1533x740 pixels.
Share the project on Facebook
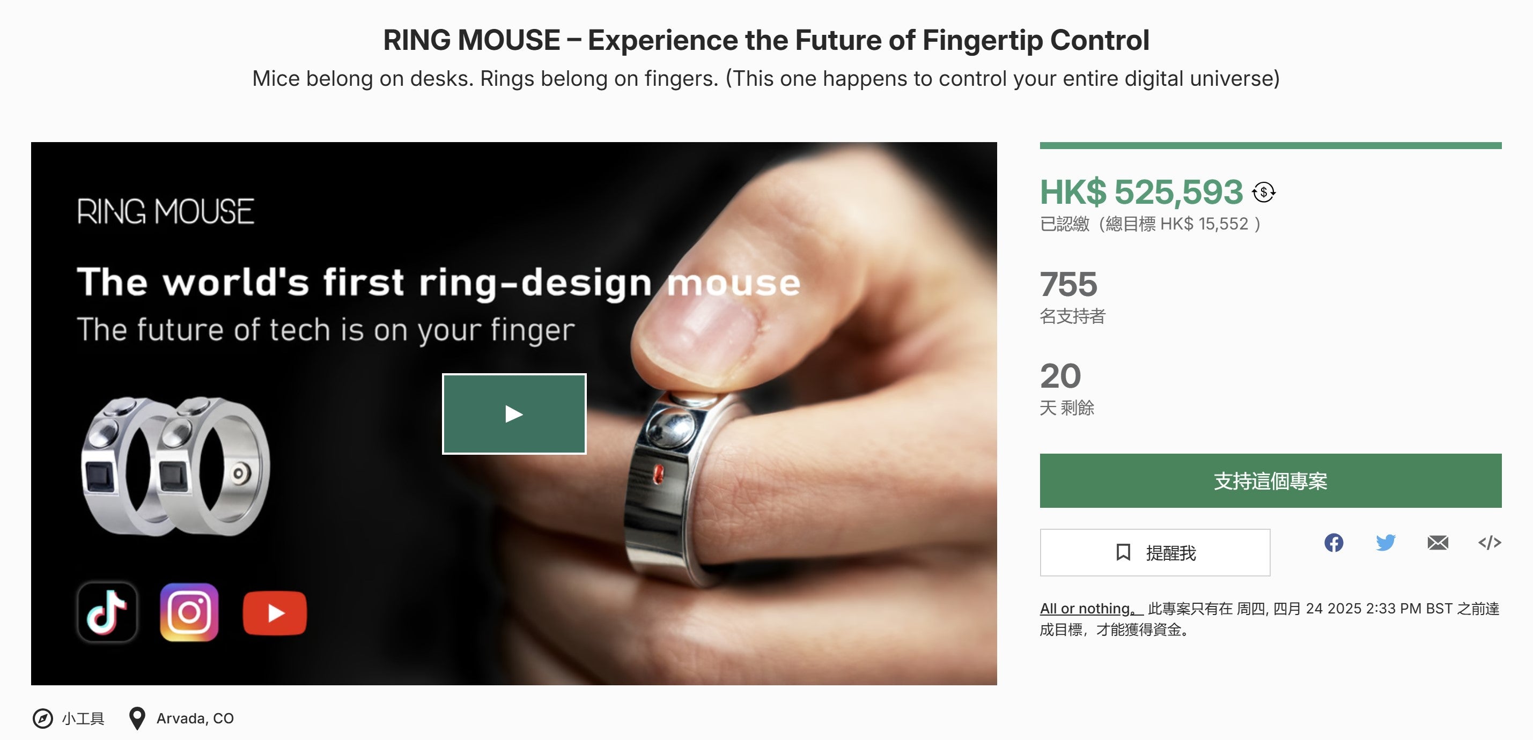[x=1333, y=543]
